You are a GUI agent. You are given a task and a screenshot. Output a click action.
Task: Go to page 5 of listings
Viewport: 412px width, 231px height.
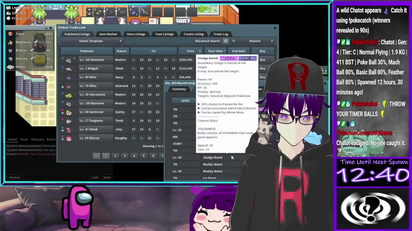coord(144,156)
